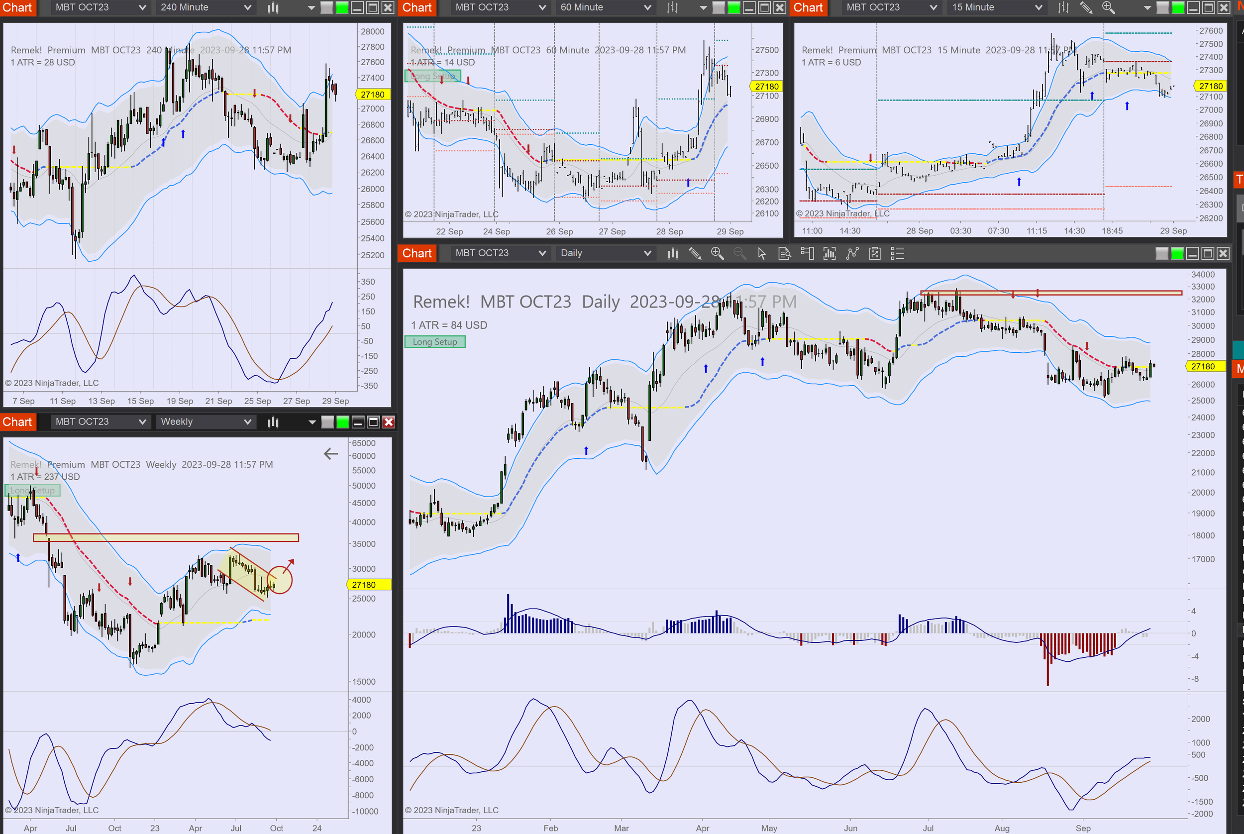The height and width of the screenshot is (834, 1244).
Task: Click Chart tab of 240 Minute window
Action: (17, 7)
